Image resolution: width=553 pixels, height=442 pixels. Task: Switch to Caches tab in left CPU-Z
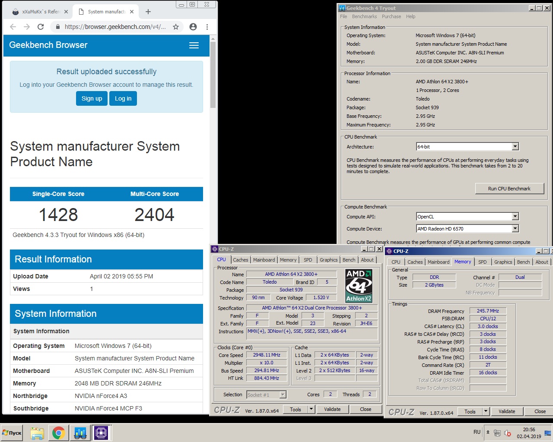pyautogui.click(x=241, y=260)
